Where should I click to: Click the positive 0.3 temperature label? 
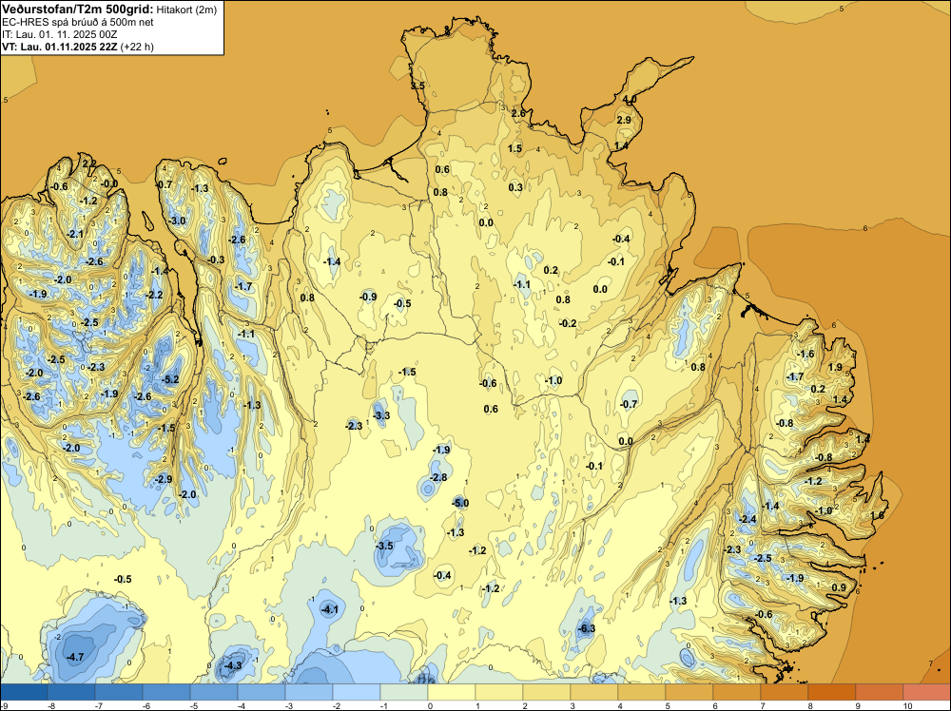point(515,187)
